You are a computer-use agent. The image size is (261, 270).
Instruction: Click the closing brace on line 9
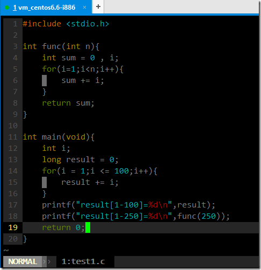[25, 115]
